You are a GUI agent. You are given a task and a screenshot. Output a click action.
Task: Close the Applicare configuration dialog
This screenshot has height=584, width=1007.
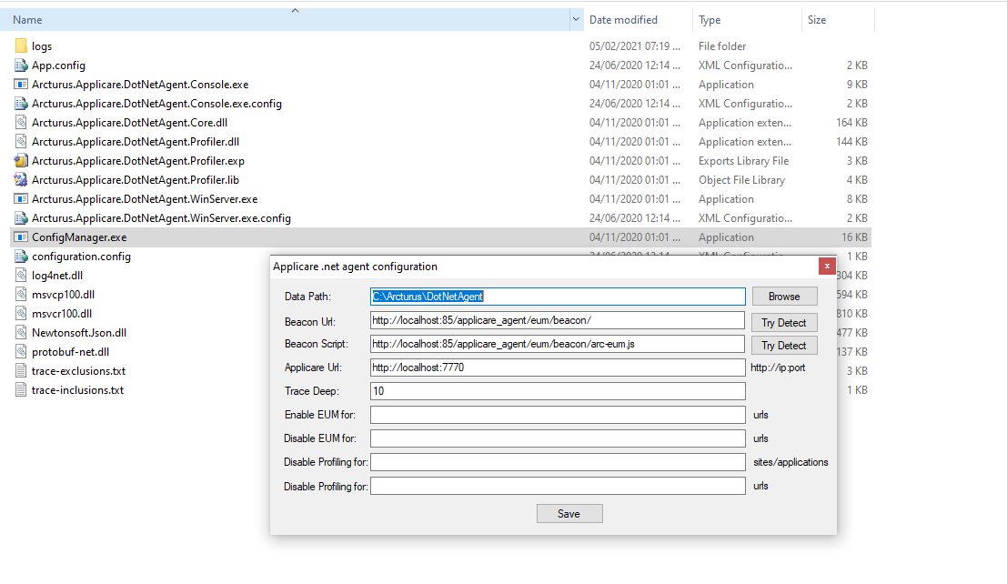tap(826, 267)
